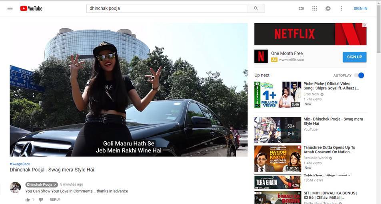Click the Netflix banner advertisement
Viewport: 381px width, 204px height.
point(310,34)
